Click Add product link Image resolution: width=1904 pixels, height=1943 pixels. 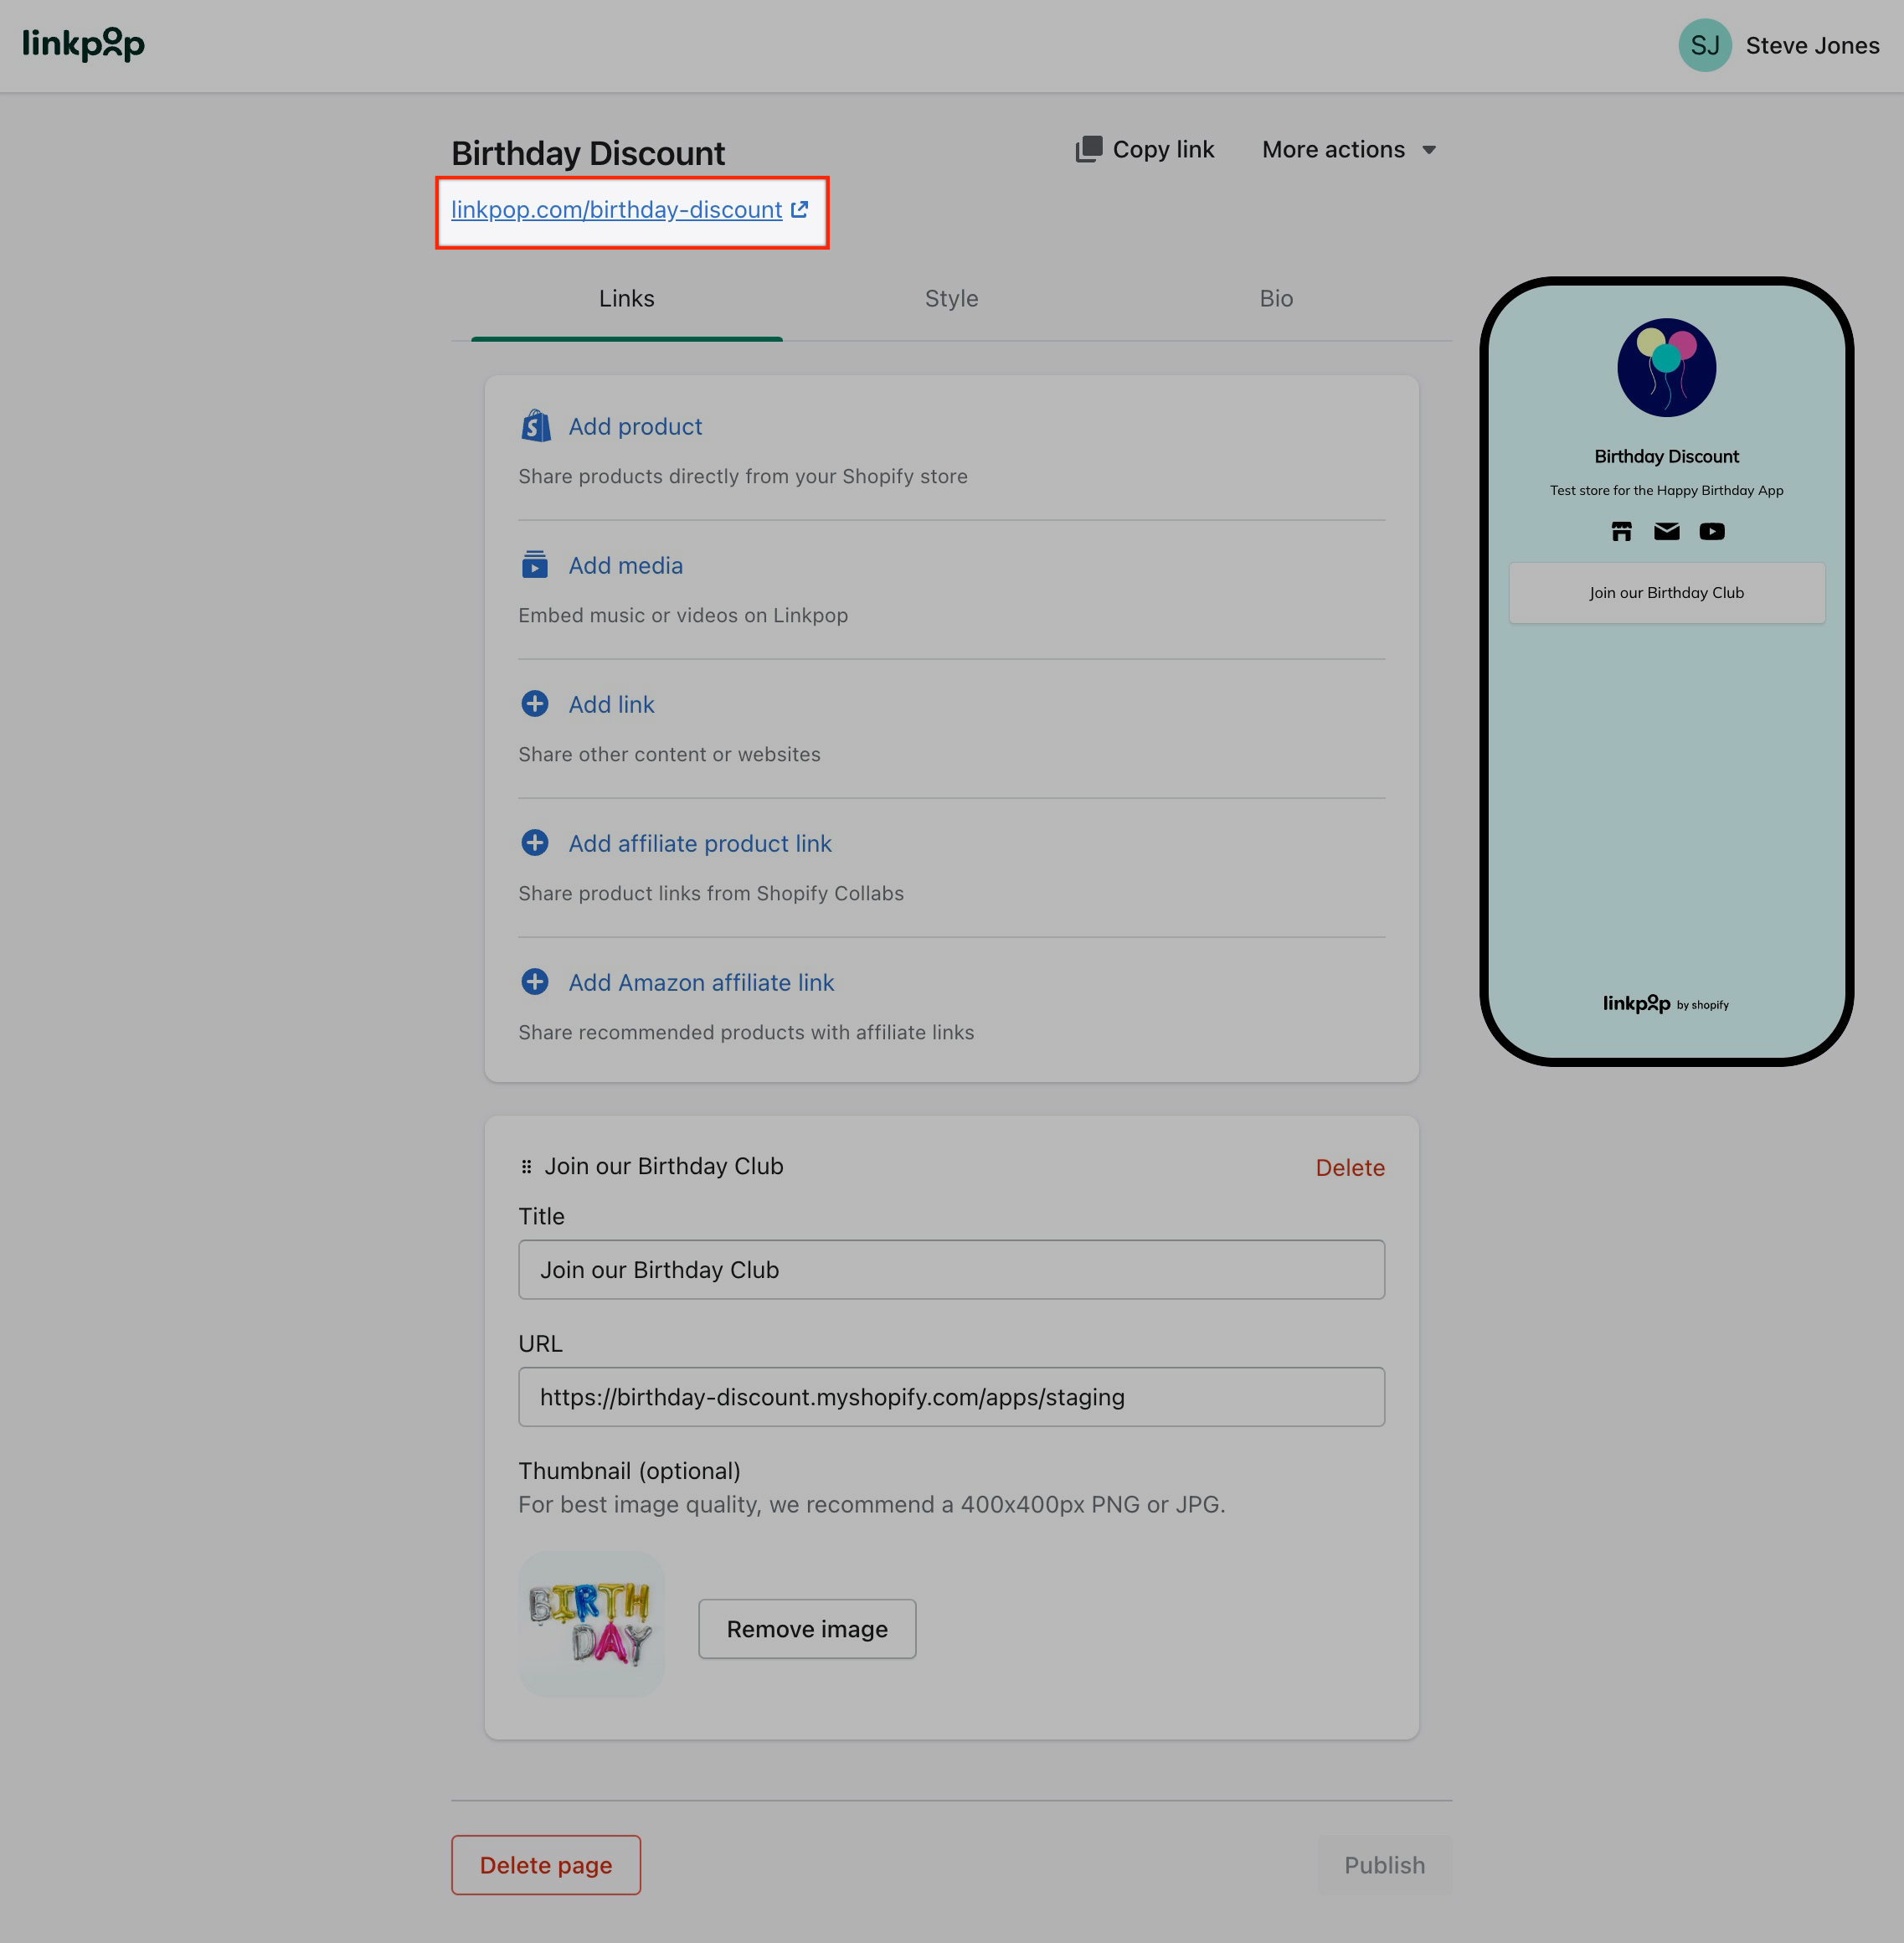(x=635, y=426)
